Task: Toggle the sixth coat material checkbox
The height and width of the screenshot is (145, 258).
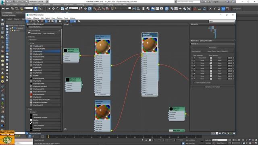Action: pos(194,71)
